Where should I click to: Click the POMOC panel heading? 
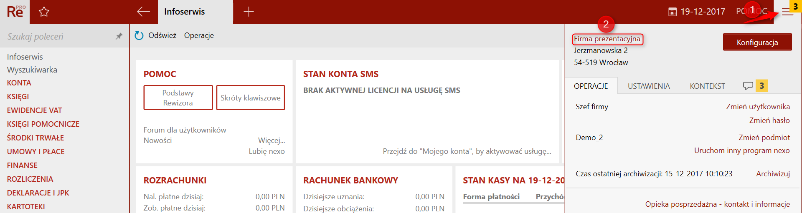(160, 74)
